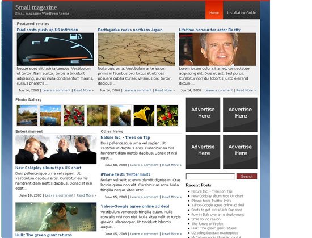Read More of Earthquake article
The image size is (312, 238).
click(x=165, y=90)
